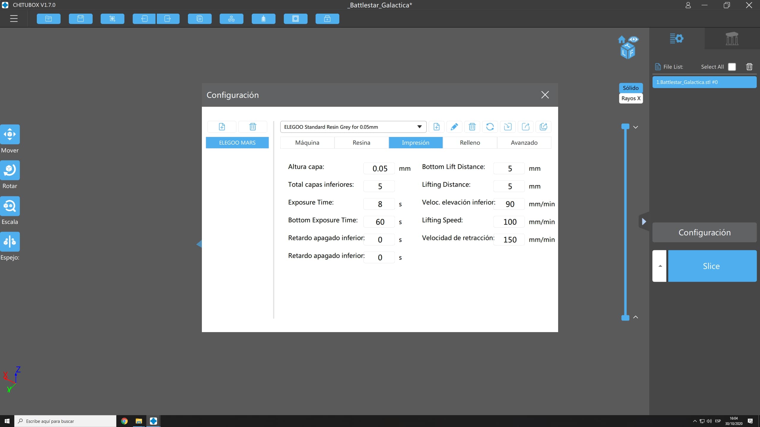Delete the ELEGOO MARS machine entry
This screenshot has height=427, width=760.
[x=253, y=127]
